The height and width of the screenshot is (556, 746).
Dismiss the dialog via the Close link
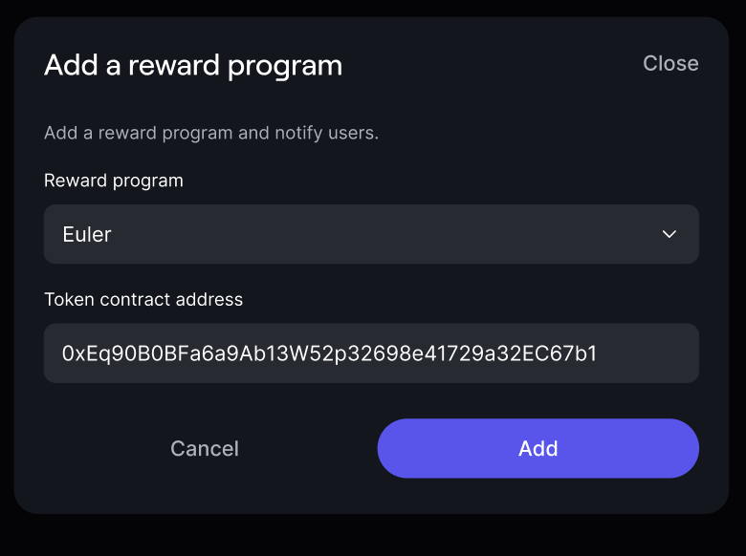(x=670, y=63)
